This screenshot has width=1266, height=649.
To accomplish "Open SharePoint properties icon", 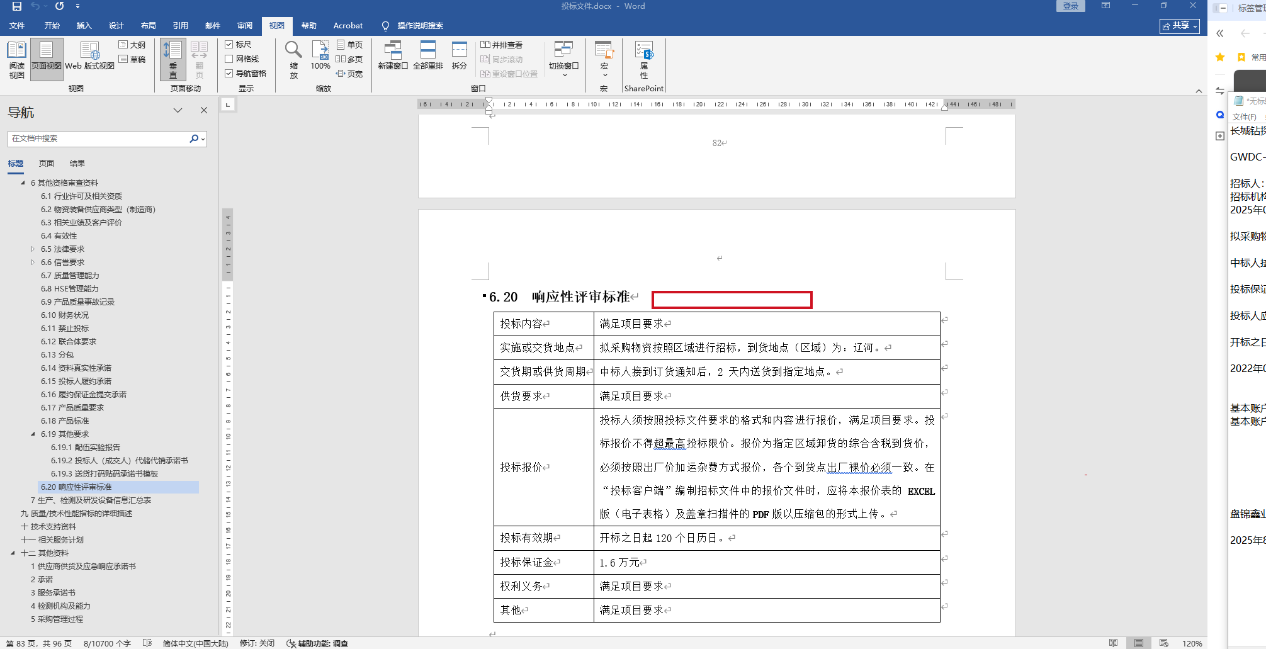I will pos(643,59).
